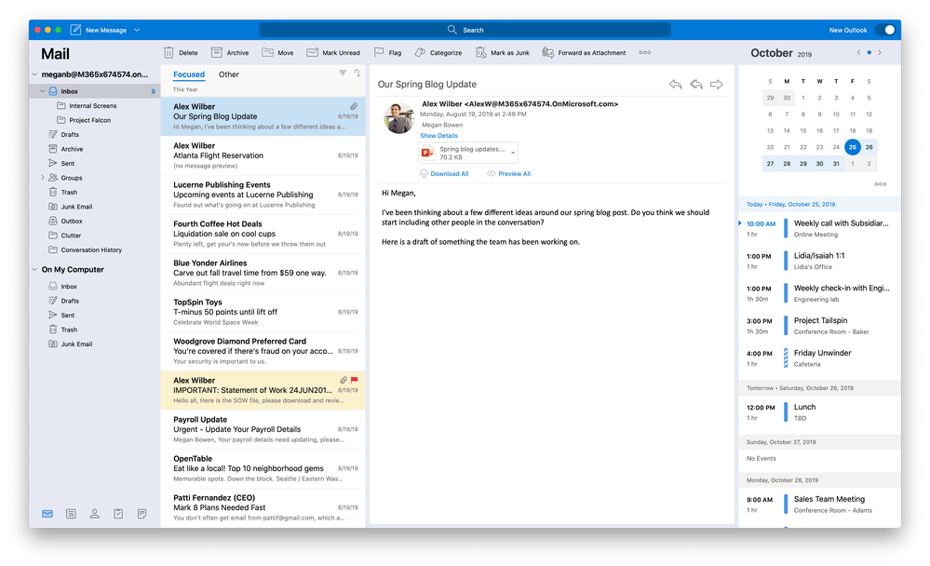Open Blue Yonder Airlines email
This screenshot has width=930, height=566.
point(263,273)
